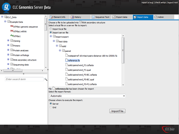Image resolution: width=179 pixels, height=134 pixels.
Task: Collapse the import-export folder node
Action: click(51, 36)
